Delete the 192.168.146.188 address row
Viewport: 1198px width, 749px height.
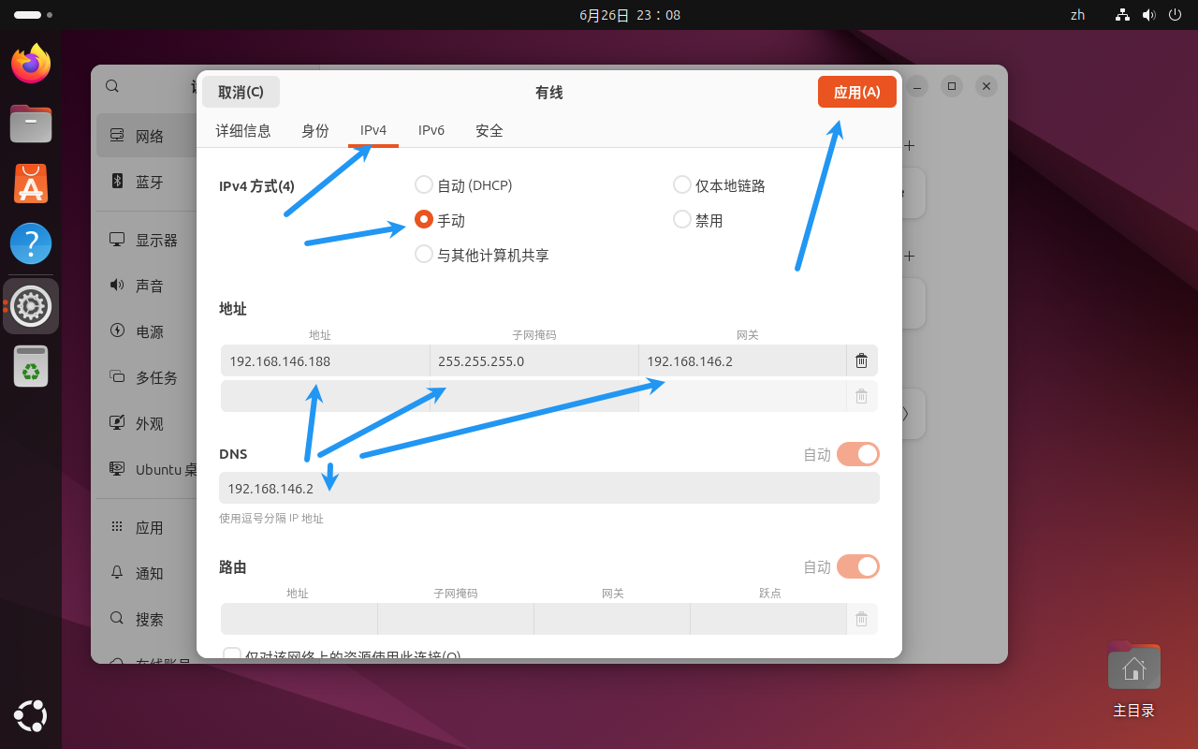861,360
